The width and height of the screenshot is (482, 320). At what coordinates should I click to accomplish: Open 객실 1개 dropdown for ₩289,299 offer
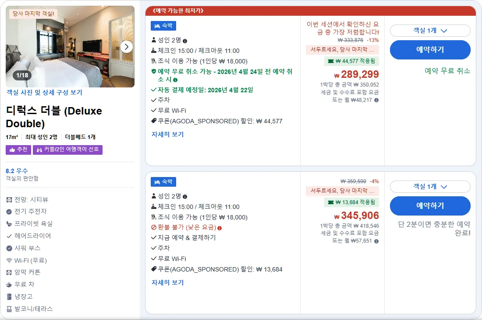pos(430,30)
